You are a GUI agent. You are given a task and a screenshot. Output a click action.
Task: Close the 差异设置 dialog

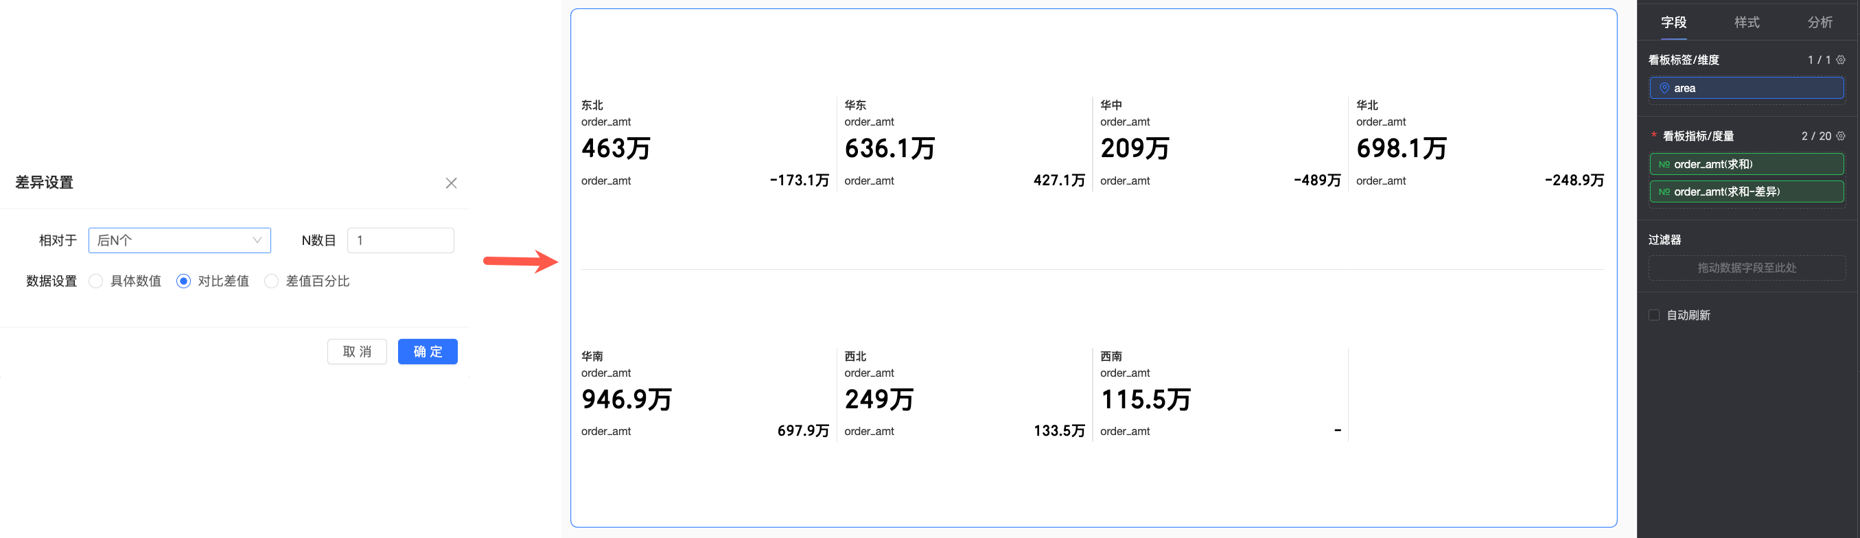click(452, 183)
